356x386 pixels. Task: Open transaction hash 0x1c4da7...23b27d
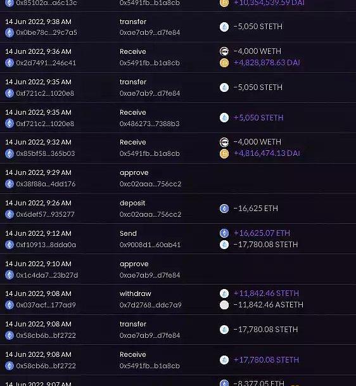(47, 275)
